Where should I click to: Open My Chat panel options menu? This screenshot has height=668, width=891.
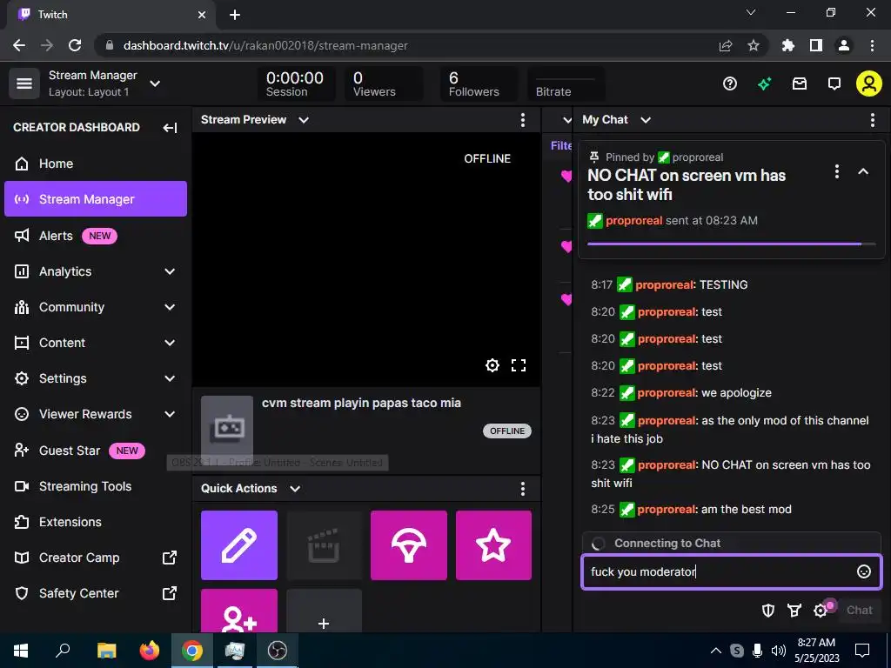click(x=872, y=120)
